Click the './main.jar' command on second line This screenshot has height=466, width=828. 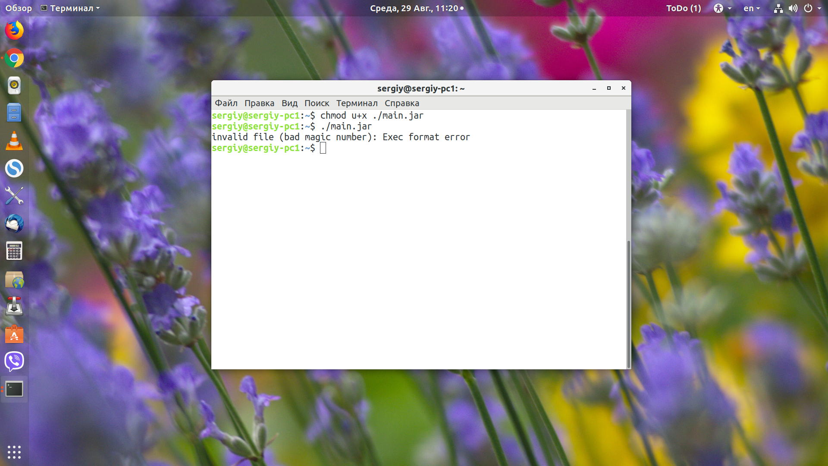tap(346, 126)
